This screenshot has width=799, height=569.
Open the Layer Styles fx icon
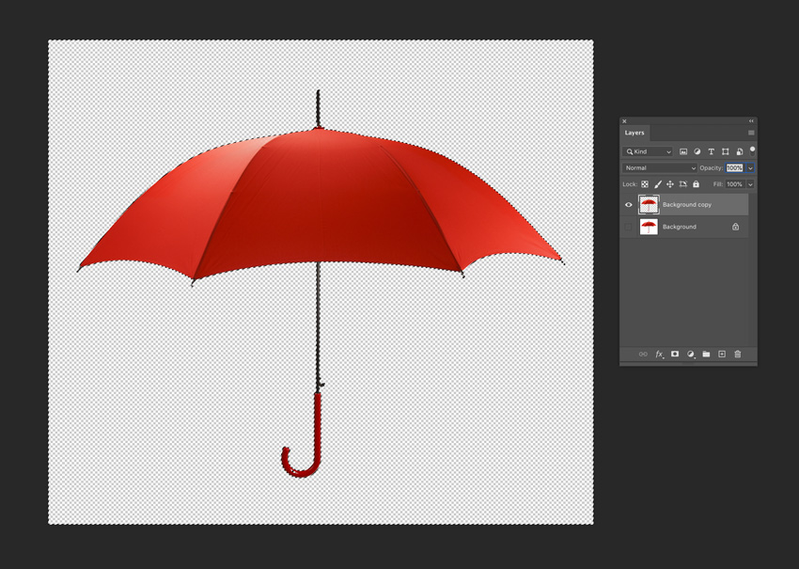tap(659, 355)
